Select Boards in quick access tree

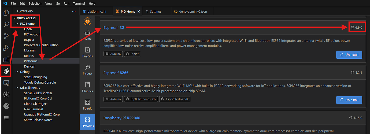29,56
